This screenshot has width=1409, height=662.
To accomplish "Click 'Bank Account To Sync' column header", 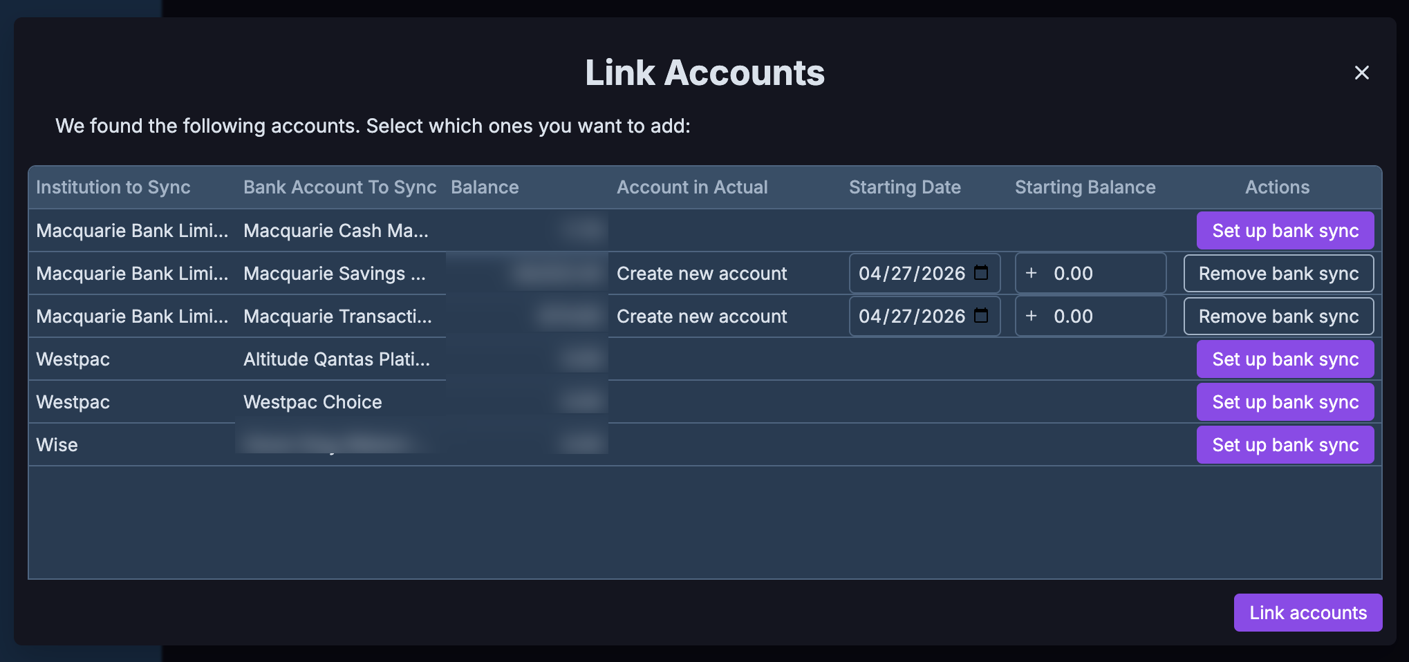I will pos(340,187).
